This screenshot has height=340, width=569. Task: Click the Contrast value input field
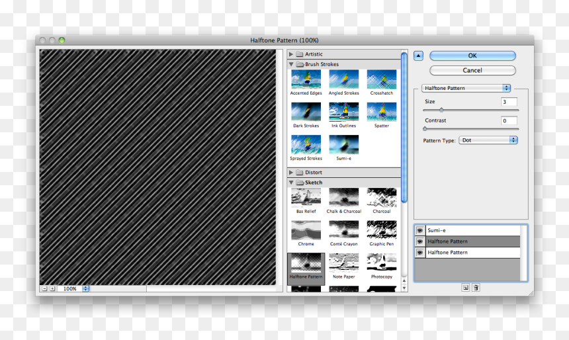coord(509,121)
